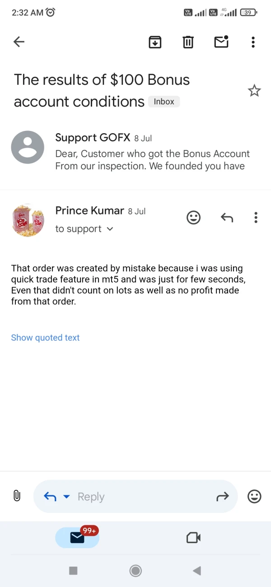Show quoted text
The width and height of the screenshot is (271, 587).
[45, 338]
